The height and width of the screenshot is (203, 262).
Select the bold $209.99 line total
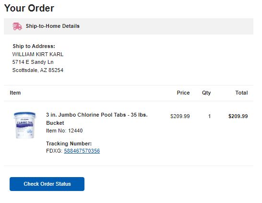click(x=238, y=116)
